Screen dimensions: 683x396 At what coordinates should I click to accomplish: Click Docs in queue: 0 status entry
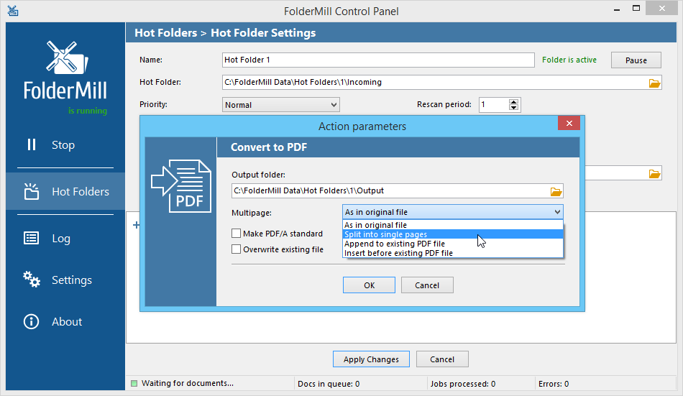point(329,384)
